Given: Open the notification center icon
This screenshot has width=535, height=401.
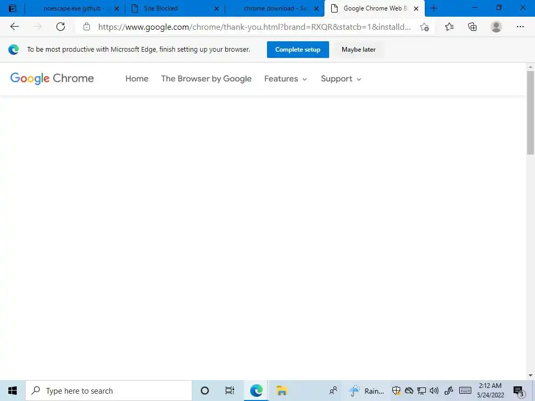Looking at the screenshot, I should (519, 391).
